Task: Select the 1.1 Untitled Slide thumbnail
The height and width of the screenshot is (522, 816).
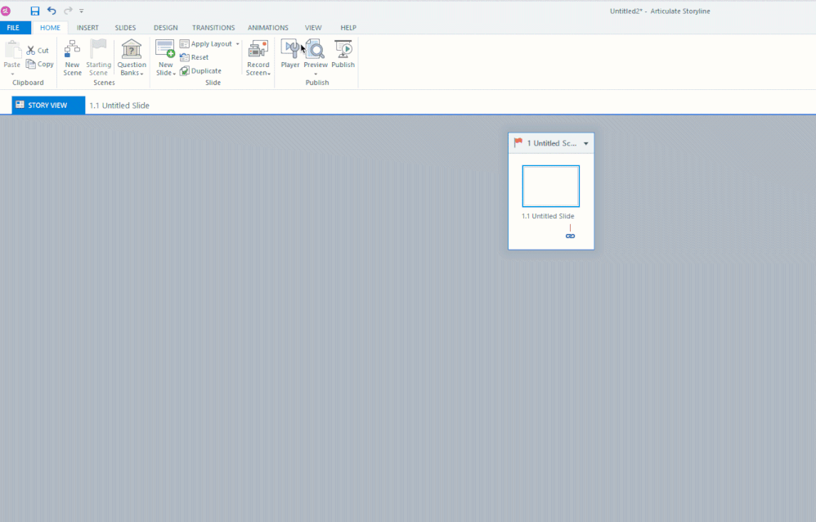Action: (550, 187)
